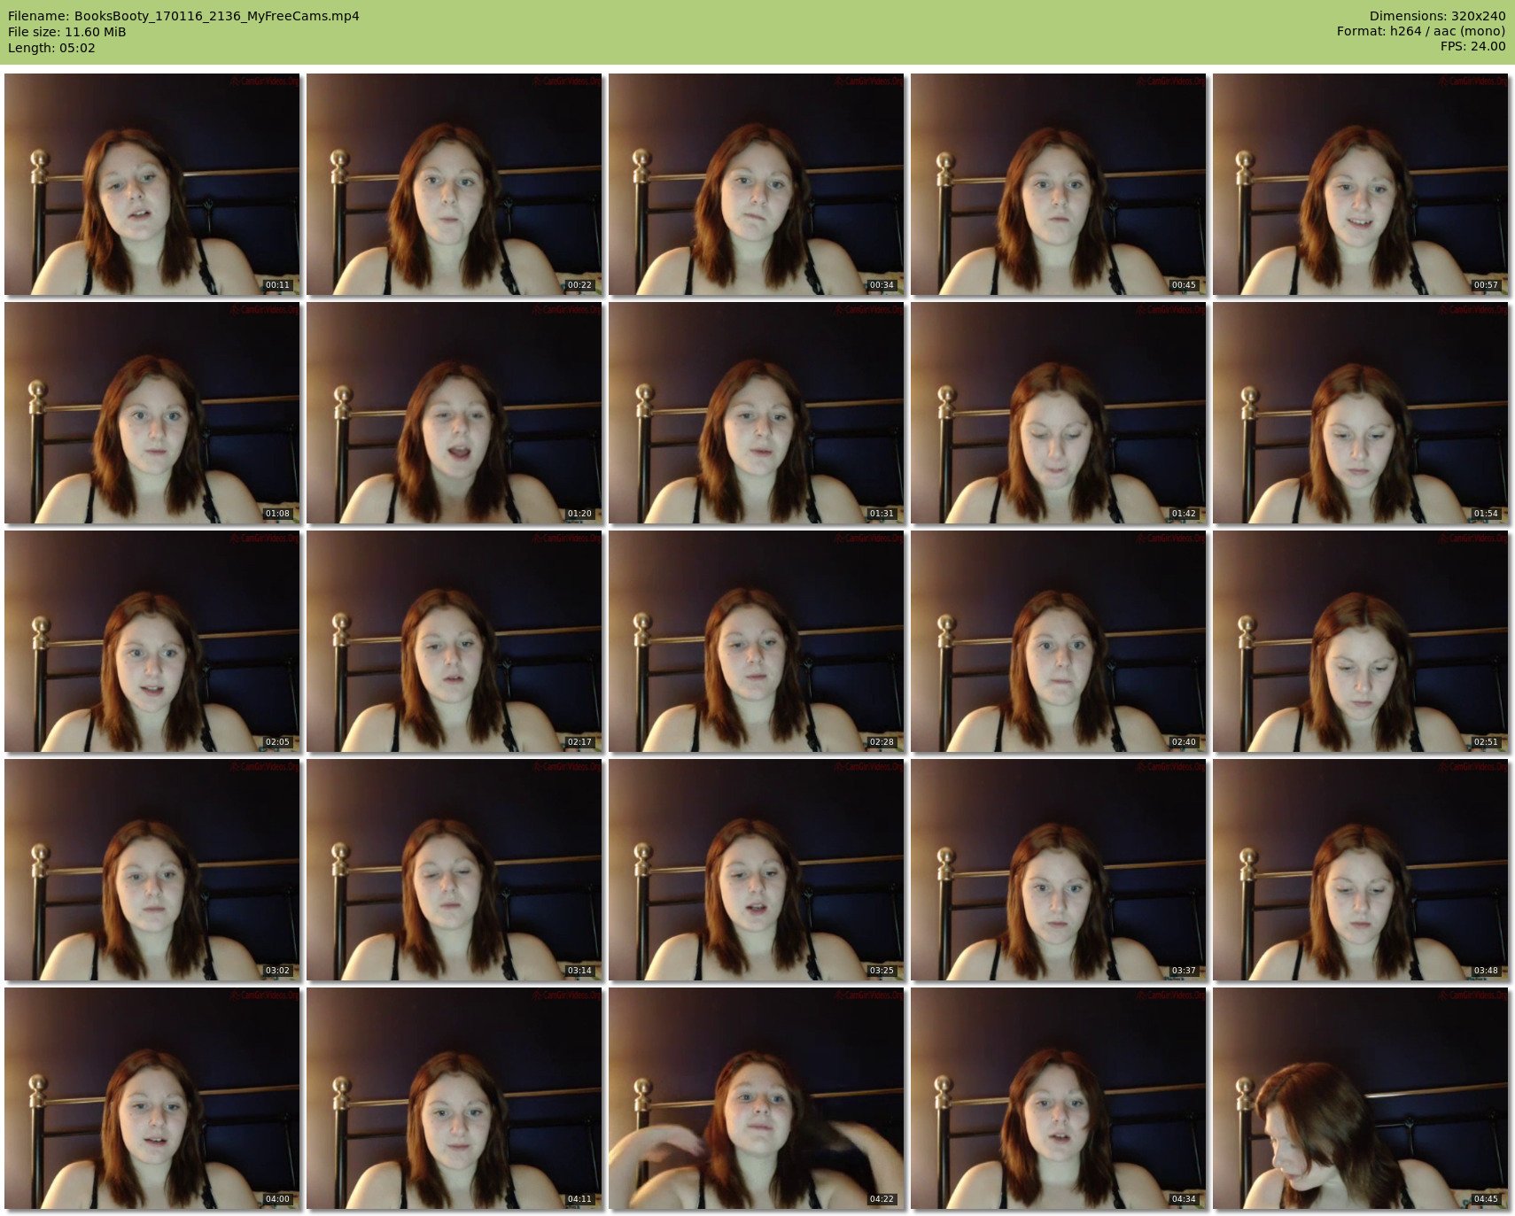Click the "Format: h264 / aac (mono)" text
Viewport: 1515px width, 1216px height.
click(1421, 31)
